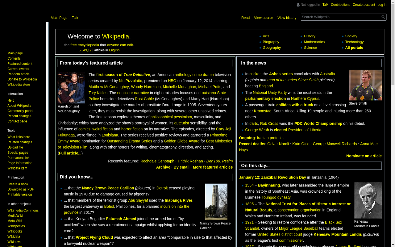Open the Steve Smith photo
Viewport: 395px width, 247px height.
click(365, 85)
